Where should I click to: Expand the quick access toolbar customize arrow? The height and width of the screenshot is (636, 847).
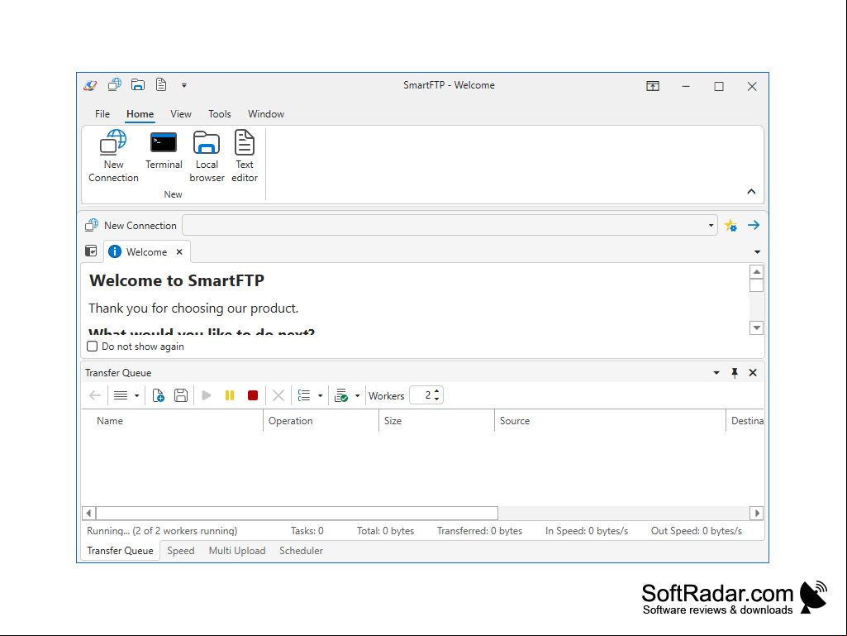pos(184,85)
